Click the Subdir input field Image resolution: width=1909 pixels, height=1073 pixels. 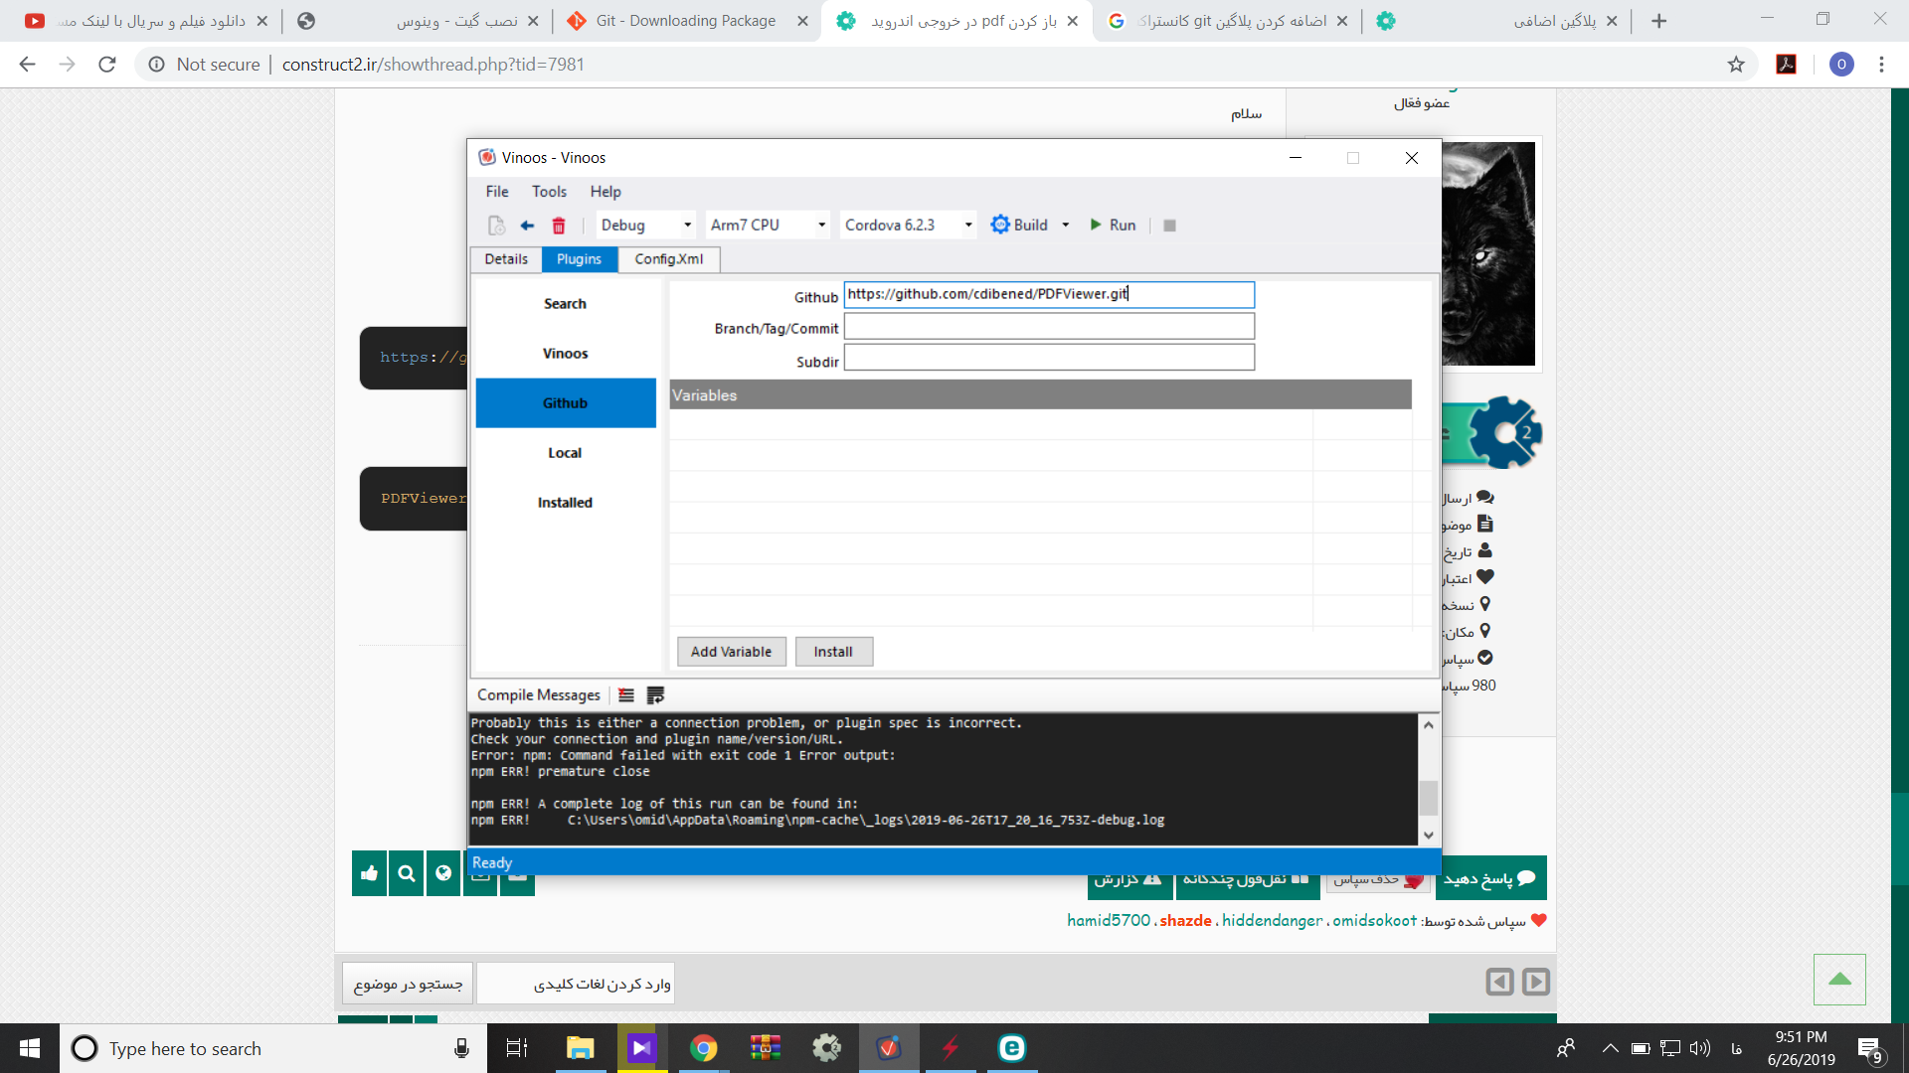tap(1049, 358)
